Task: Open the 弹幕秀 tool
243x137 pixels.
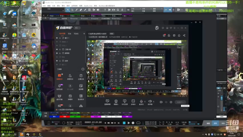Action: 70,97
